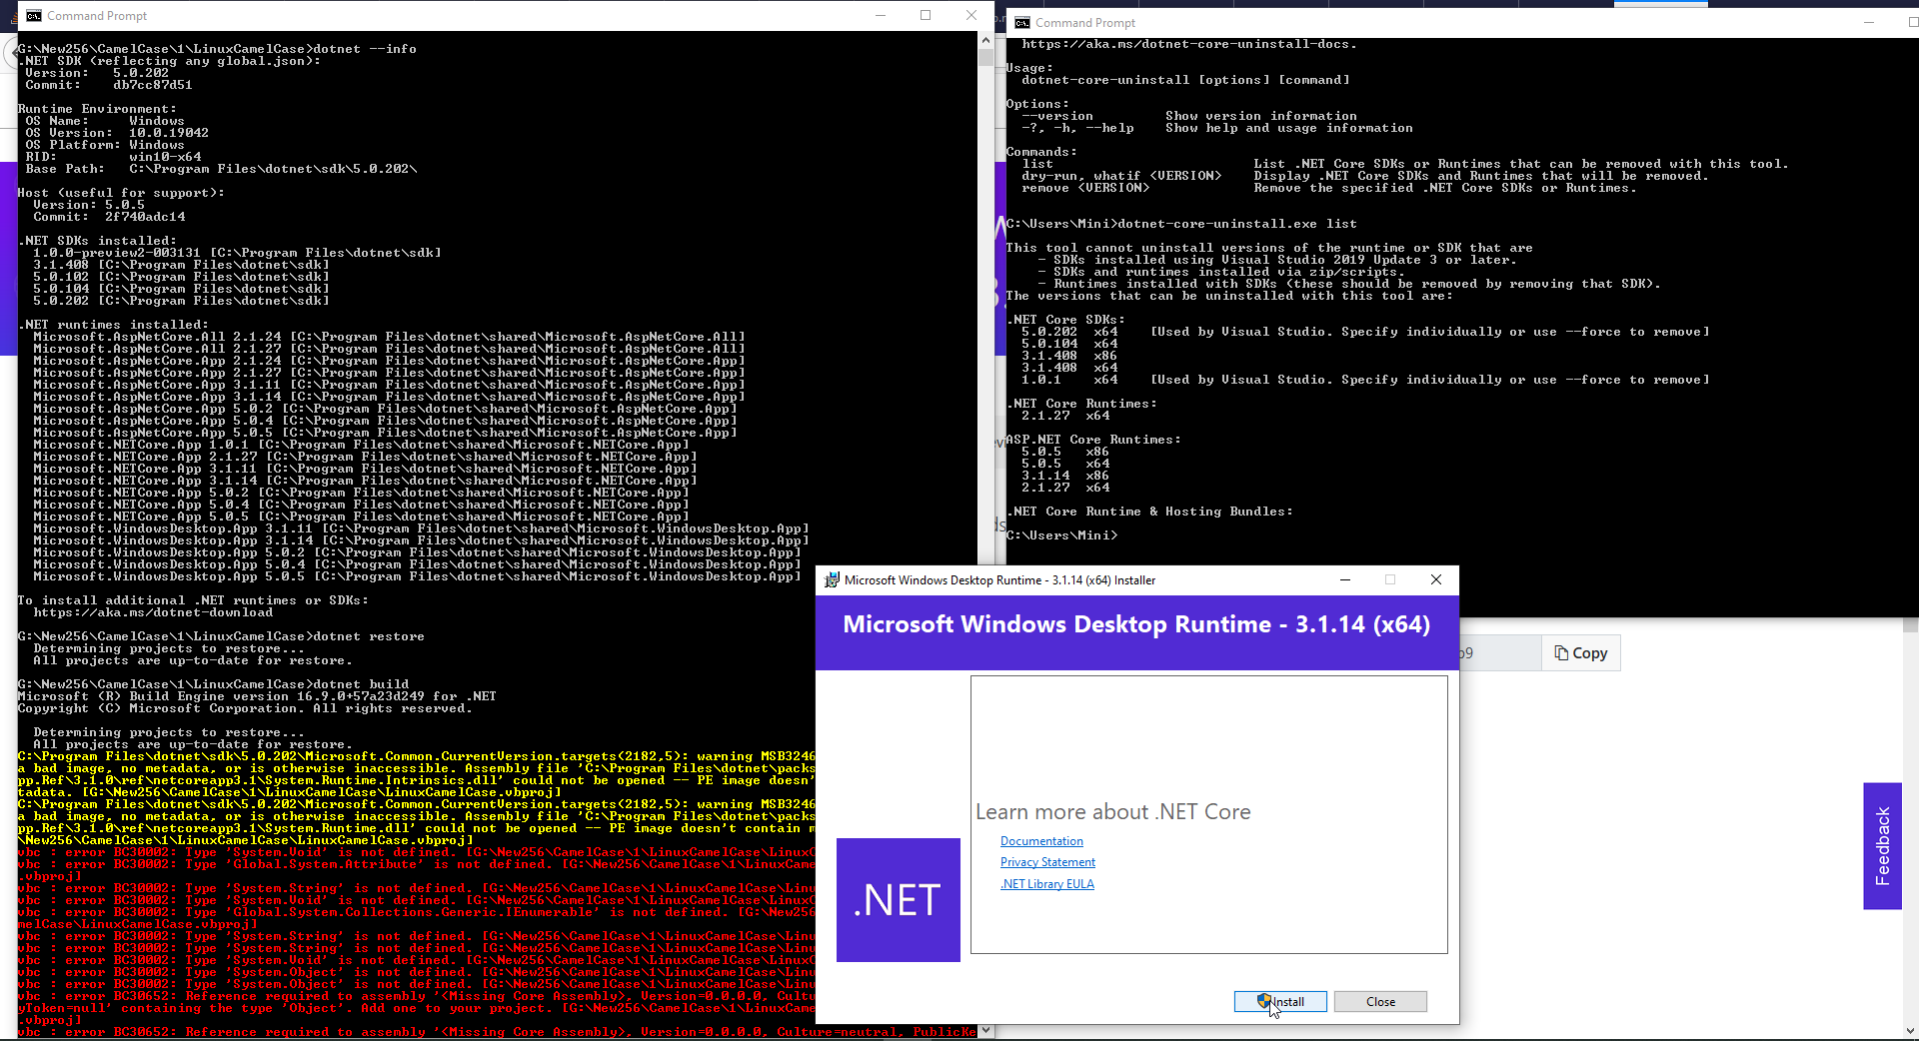This screenshot has width=1919, height=1041.
Task: Minimize the right Command Prompt window
Action: pyautogui.click(x=1869, y=22)
